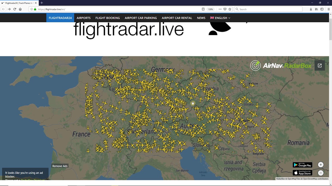Open the AIRPORTS menu item
332x186 pixels.
(x=84, y=18)
